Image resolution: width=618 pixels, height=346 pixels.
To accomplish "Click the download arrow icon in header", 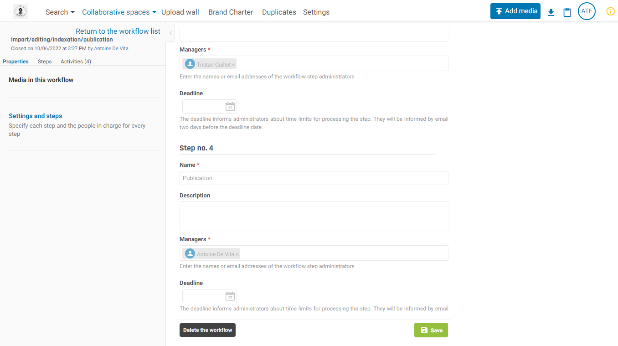I will click(x=551, y=12).
